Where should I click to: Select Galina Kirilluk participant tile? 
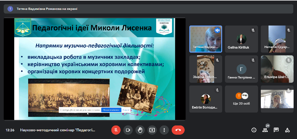pos(242,39)
